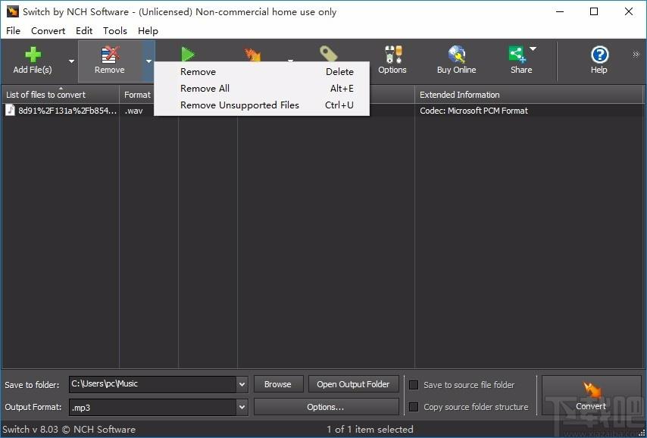647x438 pixels.
Task: Click the audio file icon in the list row
Action: [11, 110]
